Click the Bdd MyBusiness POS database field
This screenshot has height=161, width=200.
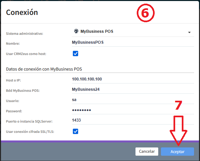132,89
